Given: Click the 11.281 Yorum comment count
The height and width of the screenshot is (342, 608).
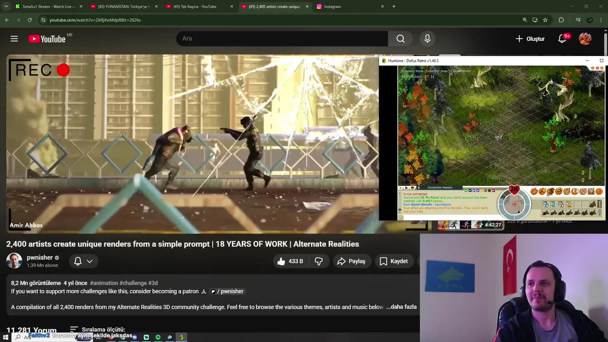Looking at the screenshot, I should point(31,330).
